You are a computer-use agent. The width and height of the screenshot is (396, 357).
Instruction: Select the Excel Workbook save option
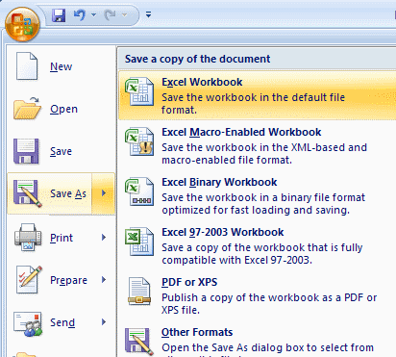click(x=258, y=95)
